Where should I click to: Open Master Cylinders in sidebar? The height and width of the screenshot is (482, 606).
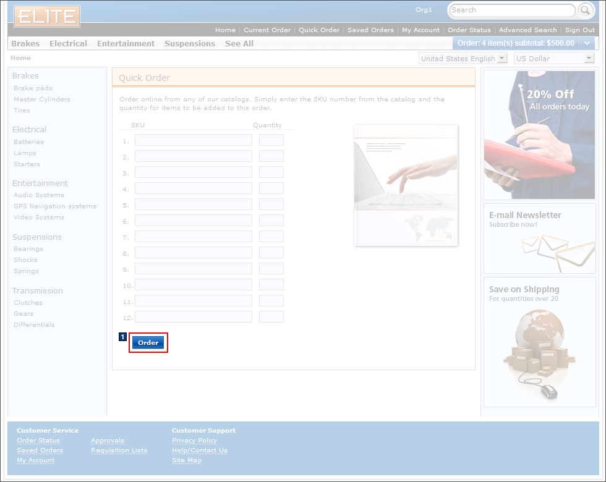tap(42, 99)
